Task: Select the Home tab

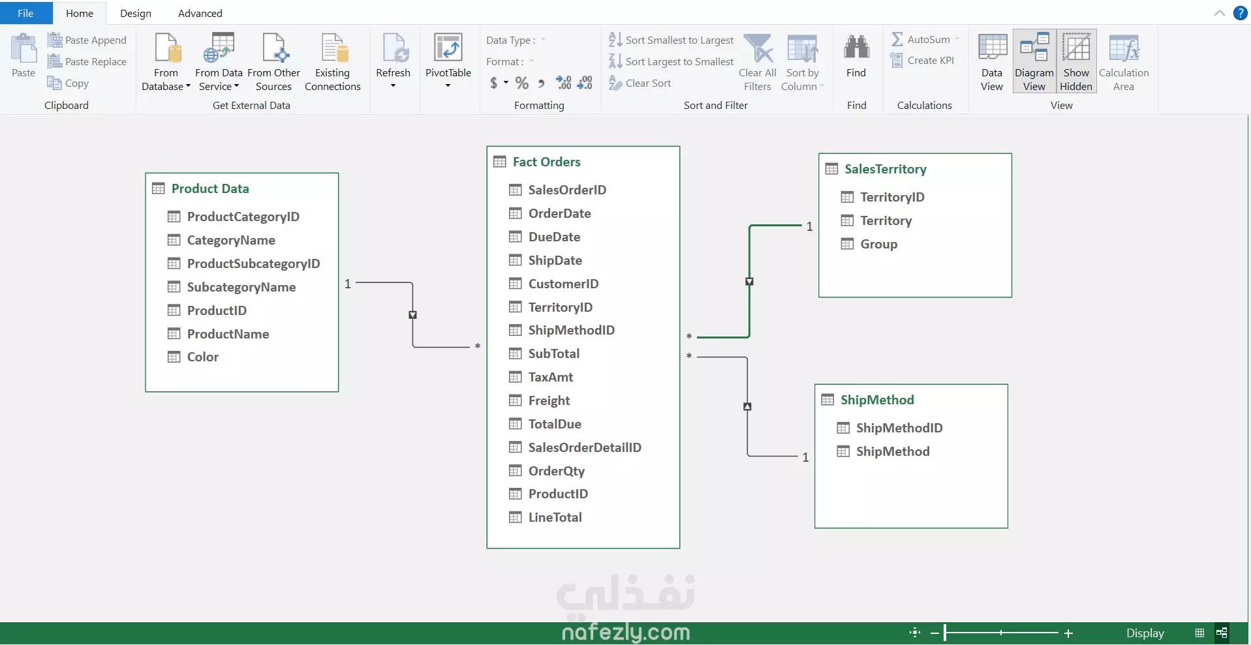Action: pyautogui.click(x=80, y=13)
